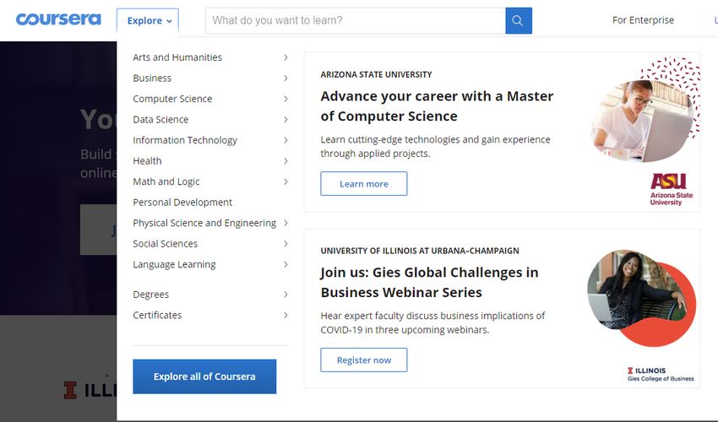Click the 'What do you want to learn?' search field
718x422 pixels.
[356, 20]
